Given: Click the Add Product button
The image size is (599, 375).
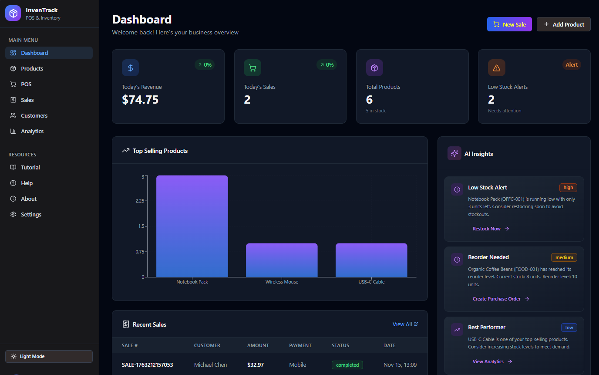Looking at the screenshot, I should point(564,24).
